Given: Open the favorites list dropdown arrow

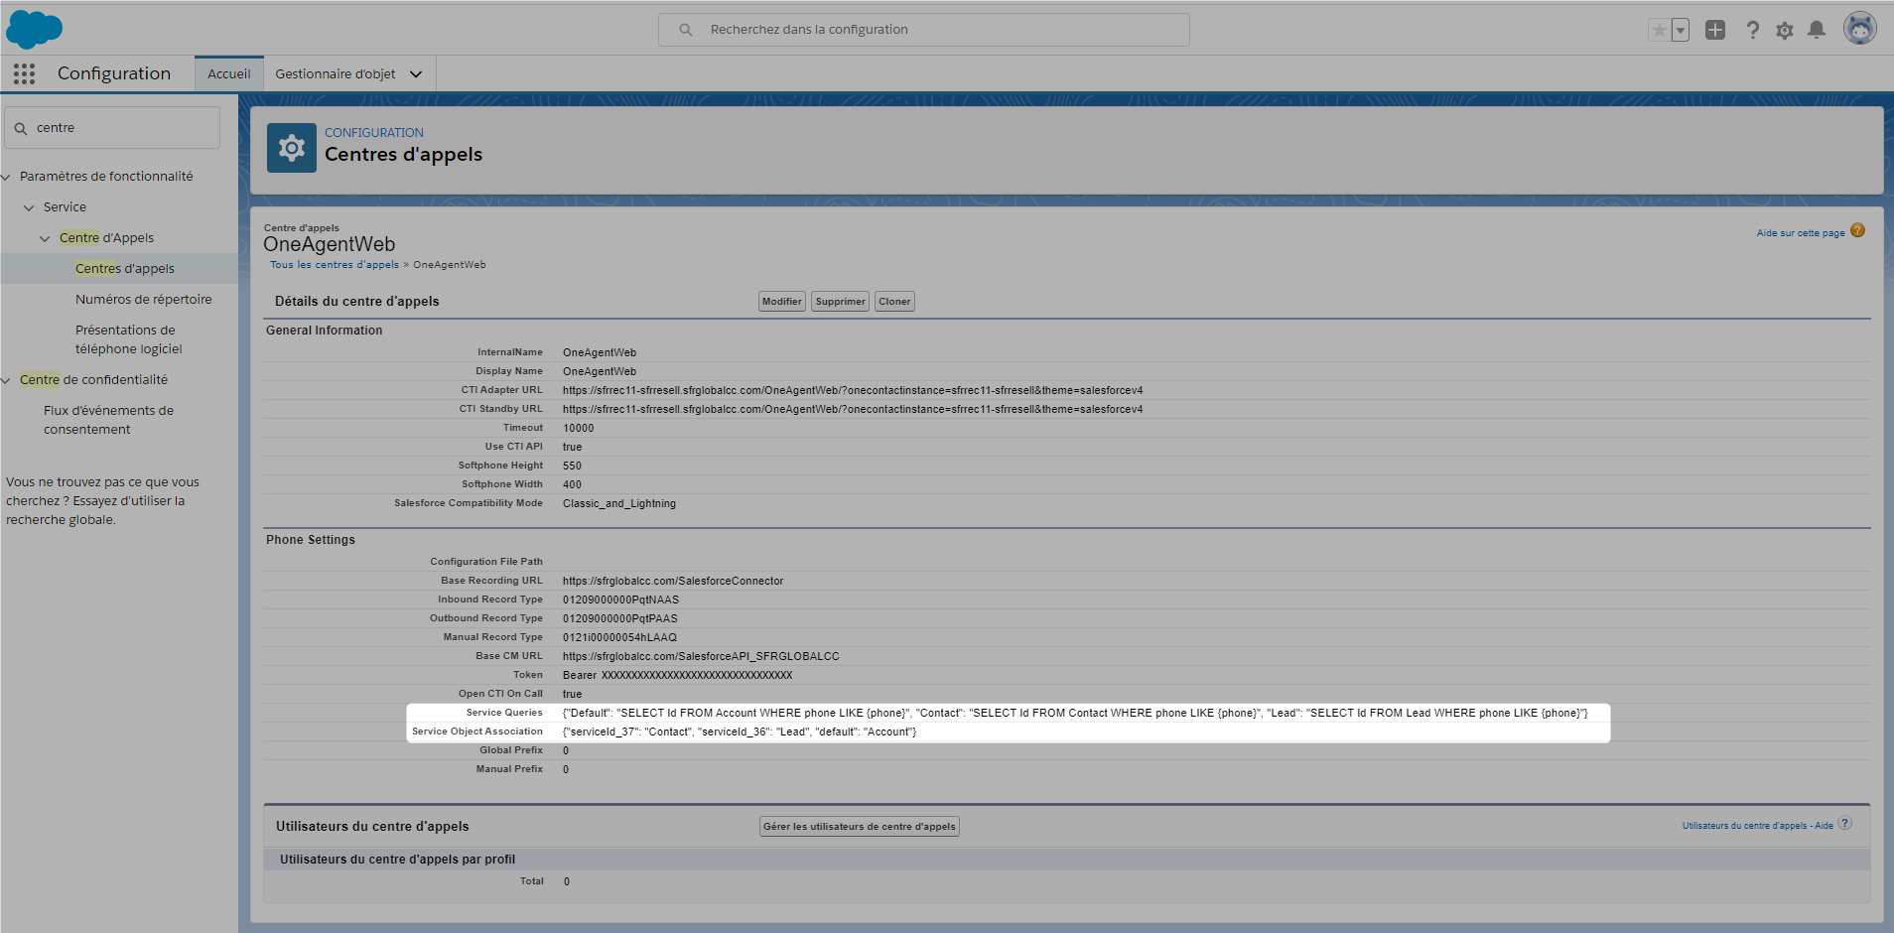Looking at the screenshot, I should [1681, 30].
